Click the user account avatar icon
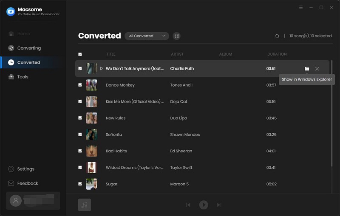Screen dimensions: 340x216 click(16, 201)
